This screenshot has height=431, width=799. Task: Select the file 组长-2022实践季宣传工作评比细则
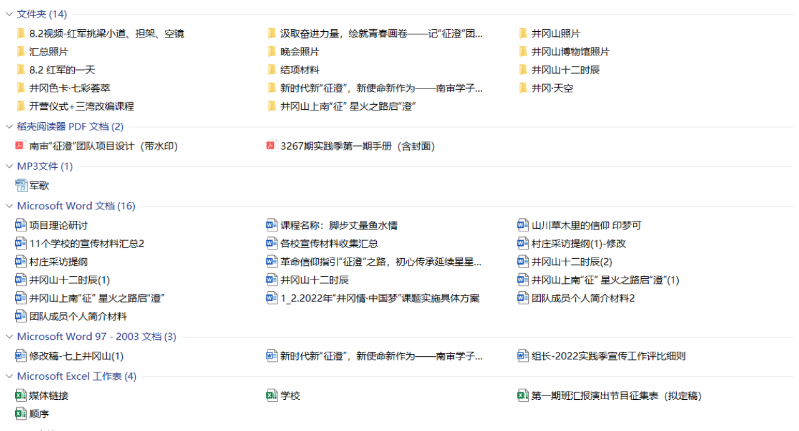click(608, 356)
